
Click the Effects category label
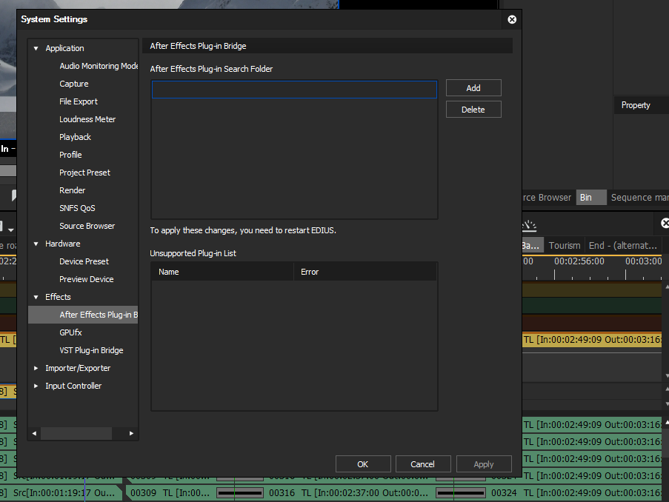coord(58,297)
